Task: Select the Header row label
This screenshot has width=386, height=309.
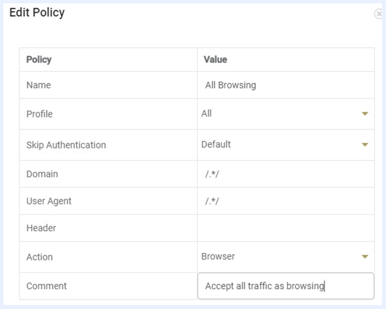Action: [x=41, y=228]
